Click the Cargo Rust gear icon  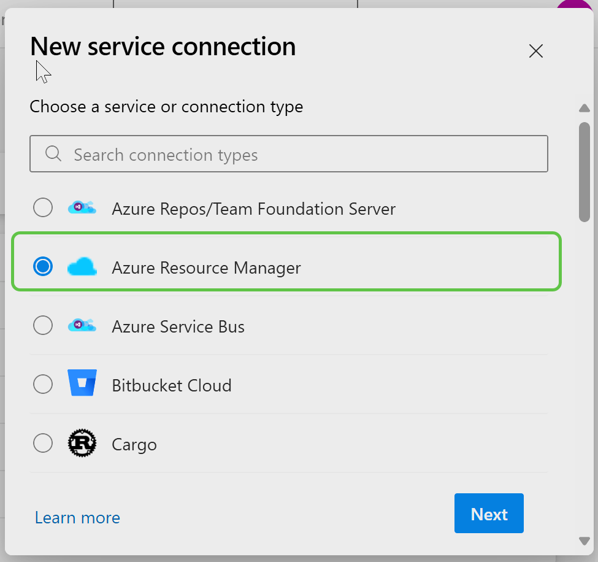[x=82, y=443]
